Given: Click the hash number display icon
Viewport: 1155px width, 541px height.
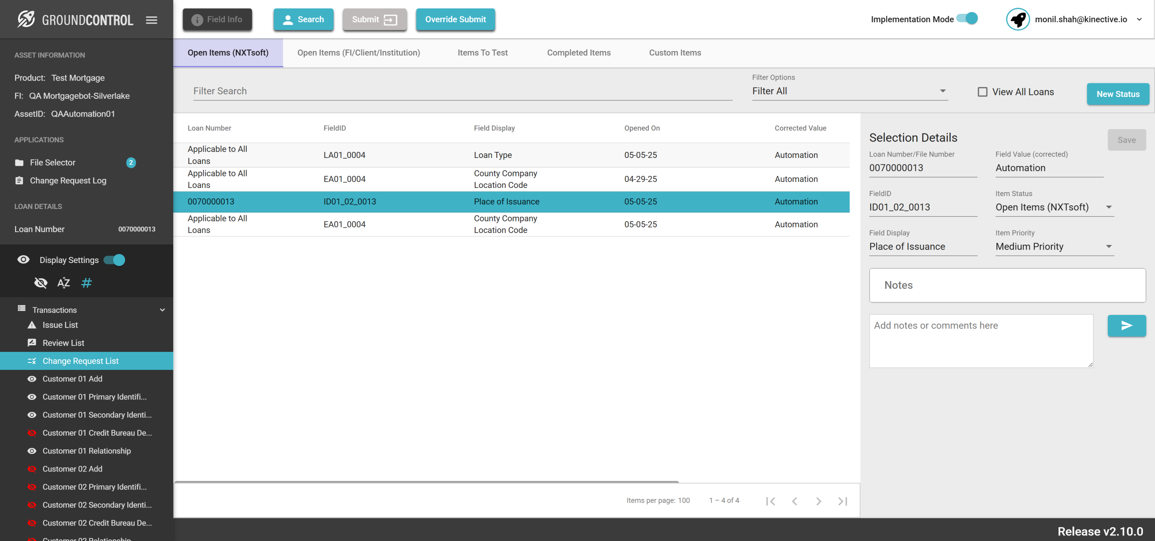Looking at the screenshot, I should [86, 283].
